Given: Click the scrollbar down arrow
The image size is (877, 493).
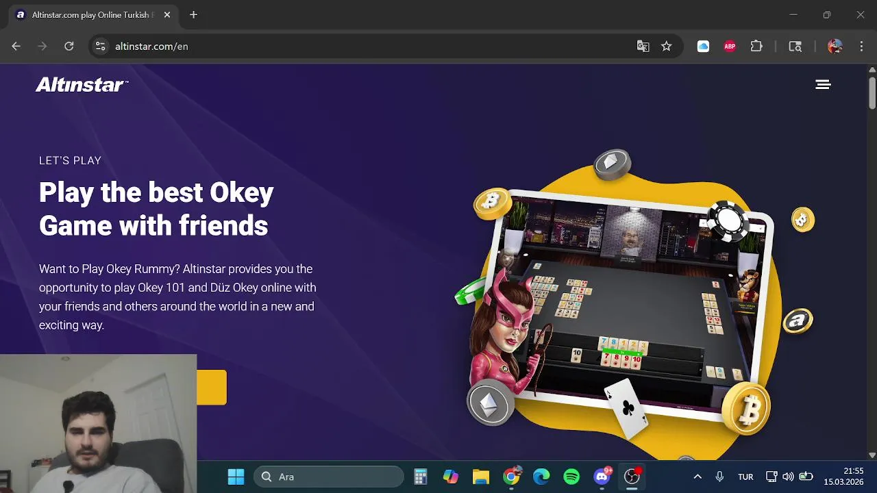Looking at the screenshot, I should [872, 455].
